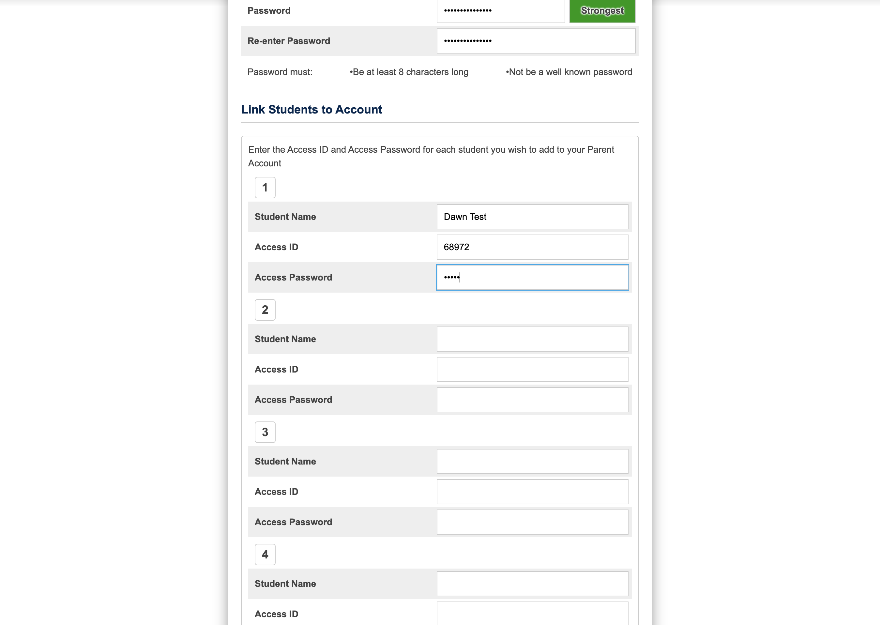Click Student Name label under student 2

(285, 339)
